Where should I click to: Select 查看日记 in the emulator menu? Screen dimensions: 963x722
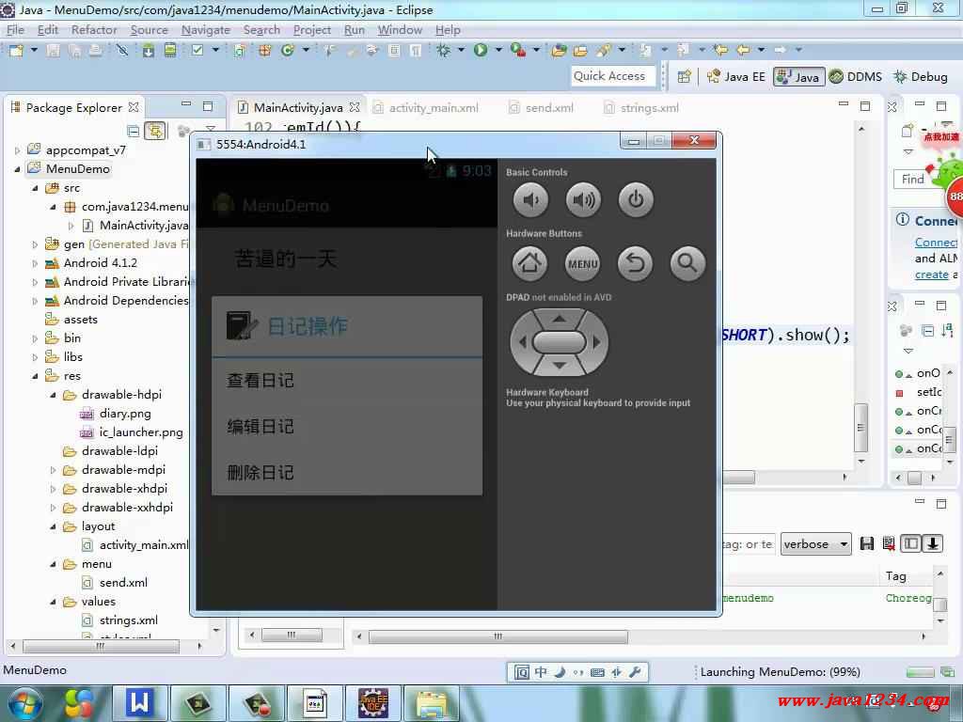pos(347,381)
